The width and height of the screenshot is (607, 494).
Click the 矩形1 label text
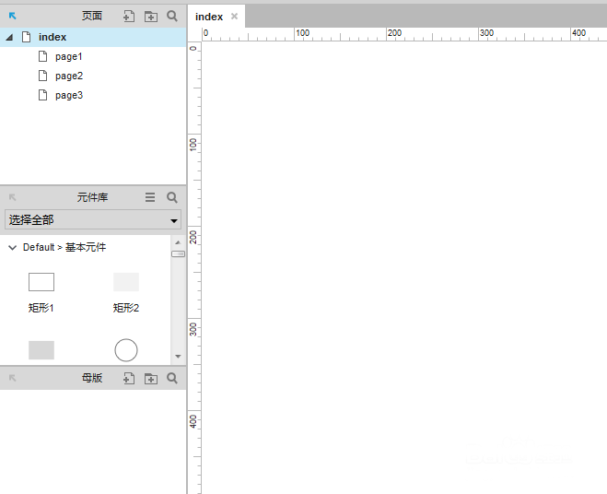click(x=41, y=308)
